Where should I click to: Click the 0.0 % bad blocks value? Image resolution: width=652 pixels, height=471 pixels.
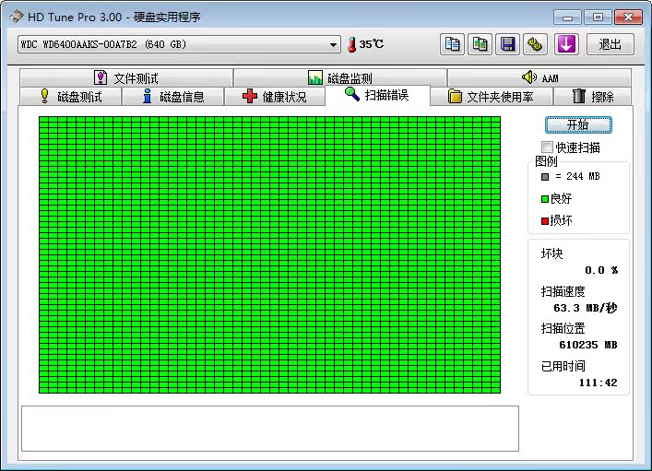(x=601, y=270)
